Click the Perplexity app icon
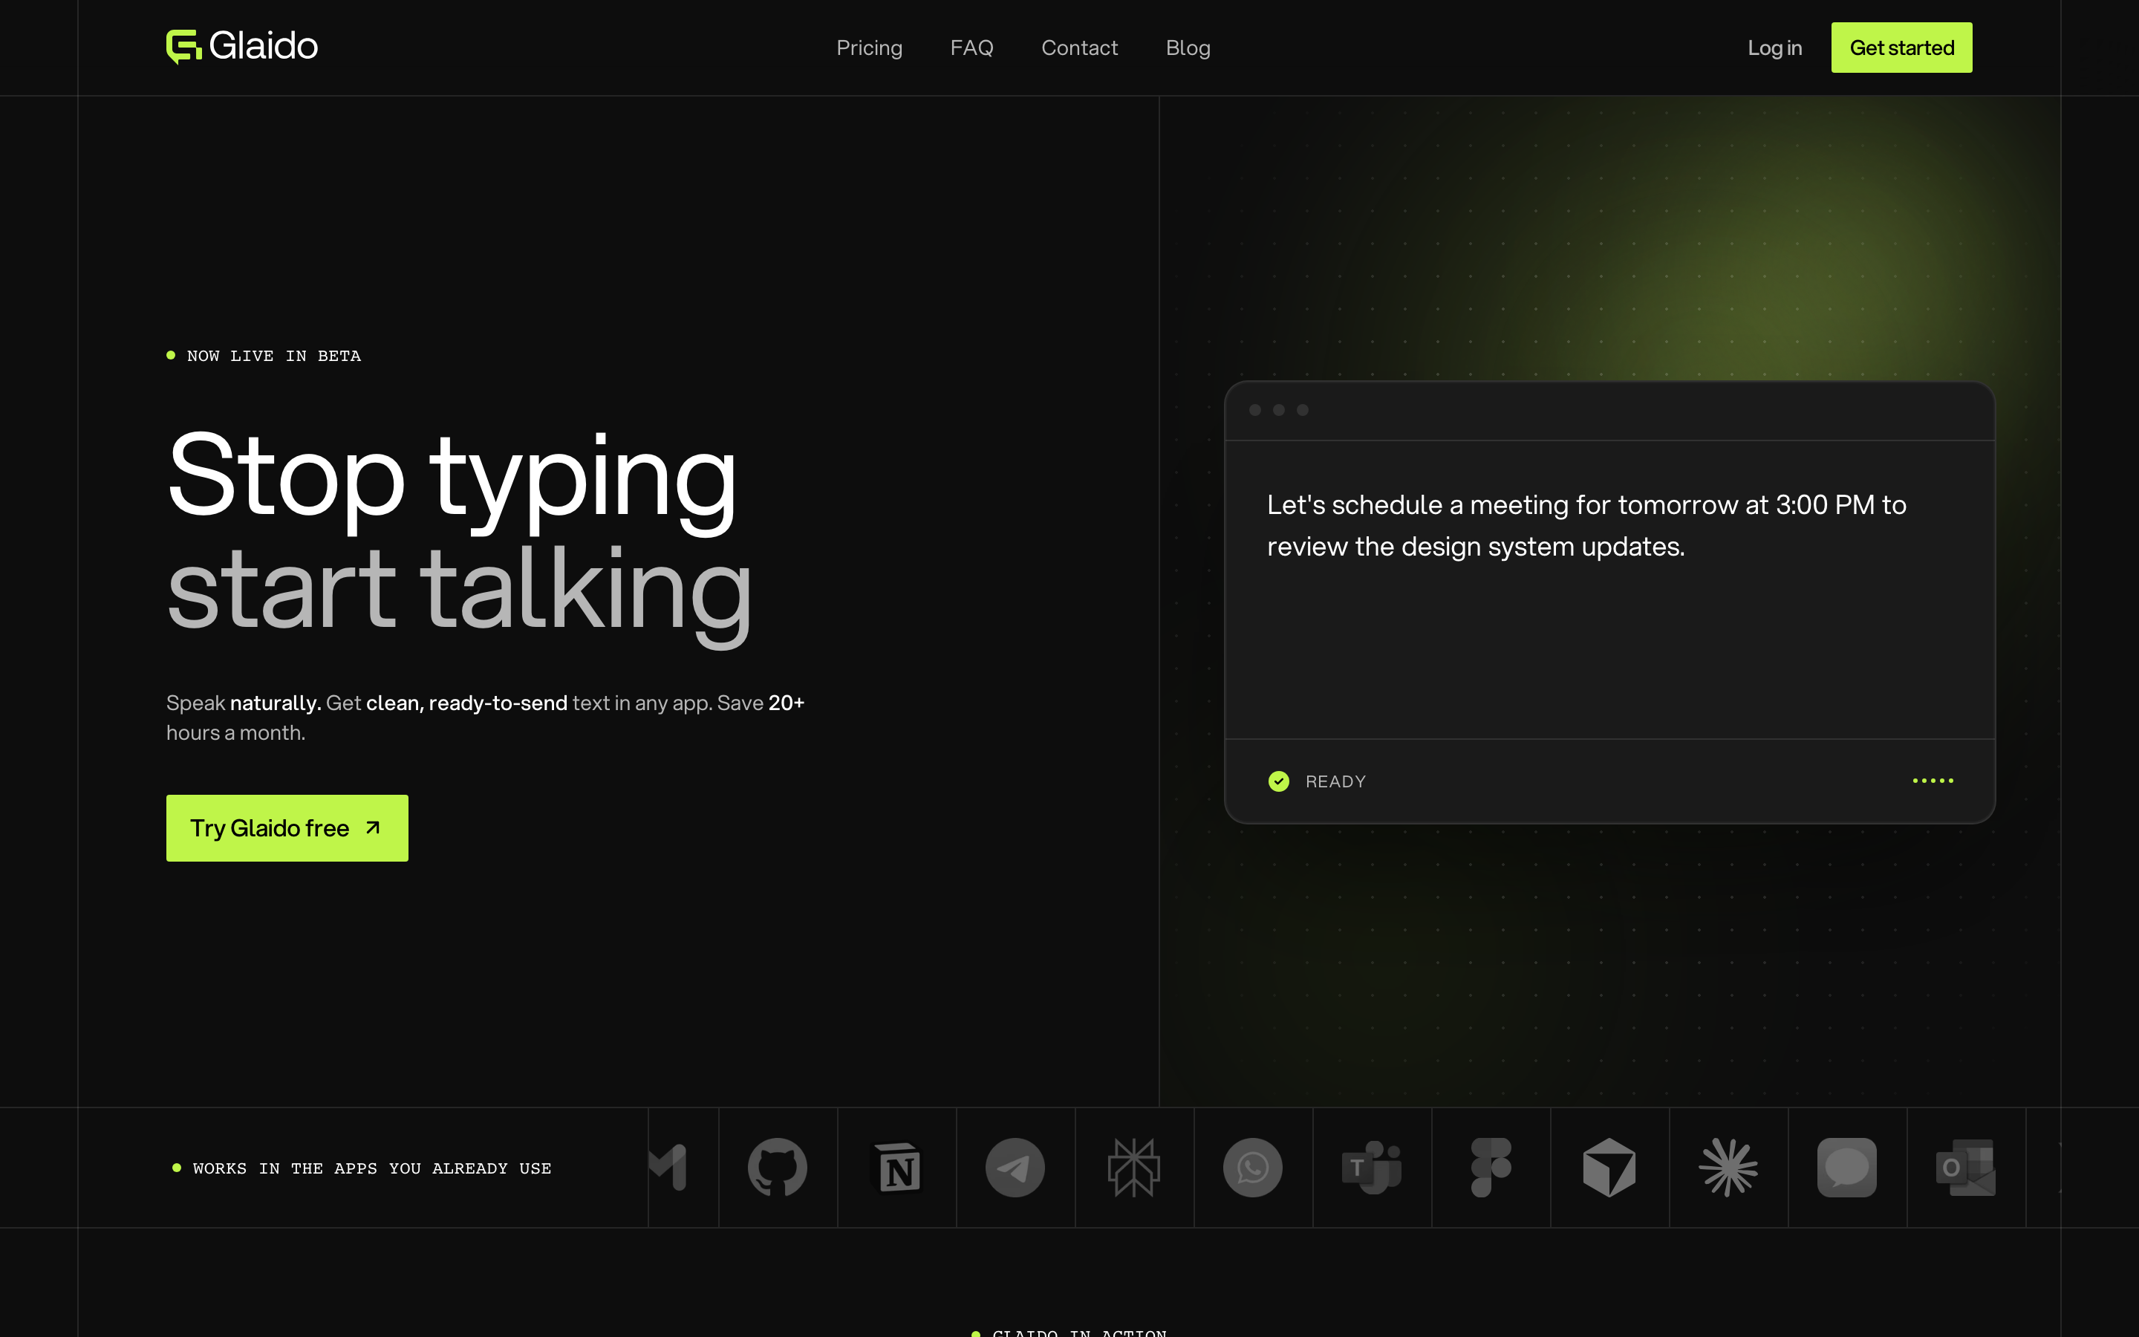The height and width of the screenshot is (1337, 2139). (1134, 1167)
